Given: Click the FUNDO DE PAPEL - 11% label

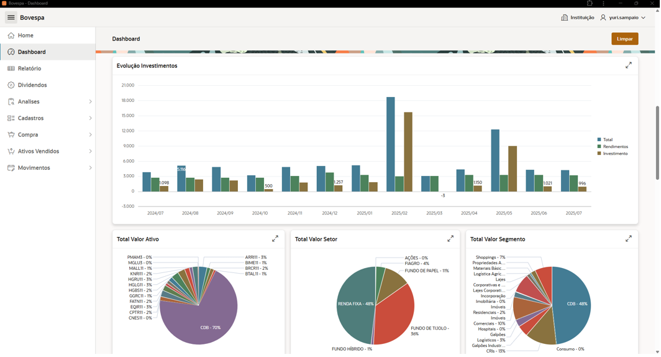Looking at the screenshot, I should point(427,271).
